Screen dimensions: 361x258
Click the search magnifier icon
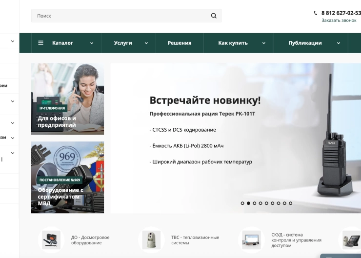[x=214, y=16]
